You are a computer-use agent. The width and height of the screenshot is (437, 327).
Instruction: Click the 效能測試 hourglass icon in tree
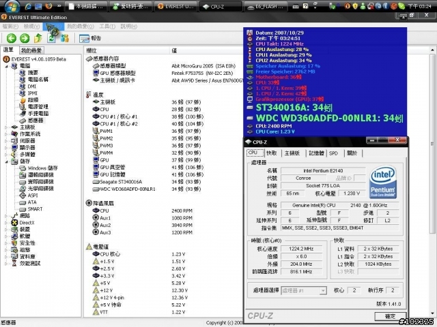[14, 264]
